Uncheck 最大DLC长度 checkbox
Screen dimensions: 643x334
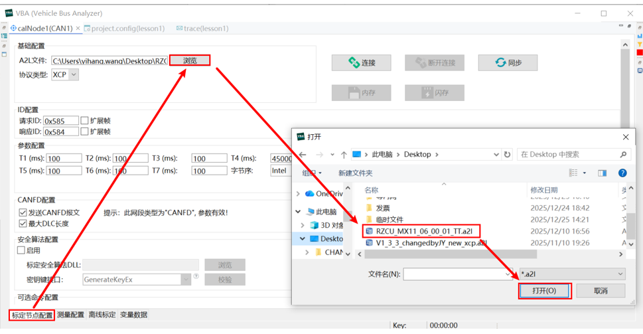(23, 224)
